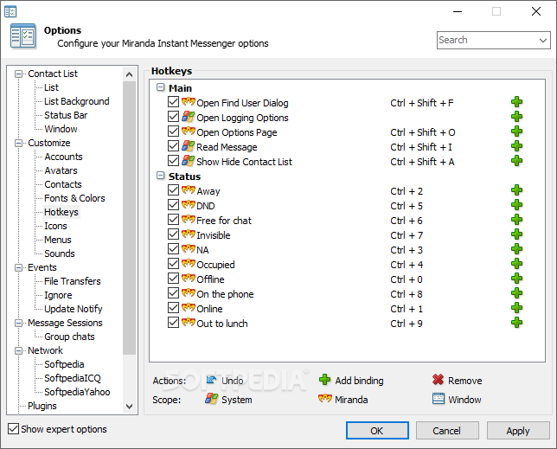The width and height of the screenshot is (557, 449).
Task: Open the Icons options page
Action: (55, 226)
